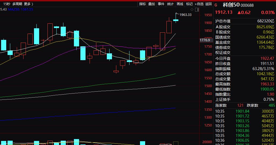The height and width of the screenshot is (145, 276).
Task: Click the 最高指数 value 1963.33
Action: [x=267, y=84]
